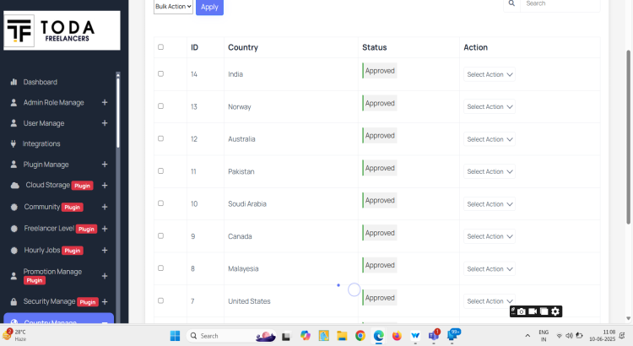633x346 pixels.
Task: Open the Bulk Action dropdown
Action: pyautogui.click(x=173, y=7)
